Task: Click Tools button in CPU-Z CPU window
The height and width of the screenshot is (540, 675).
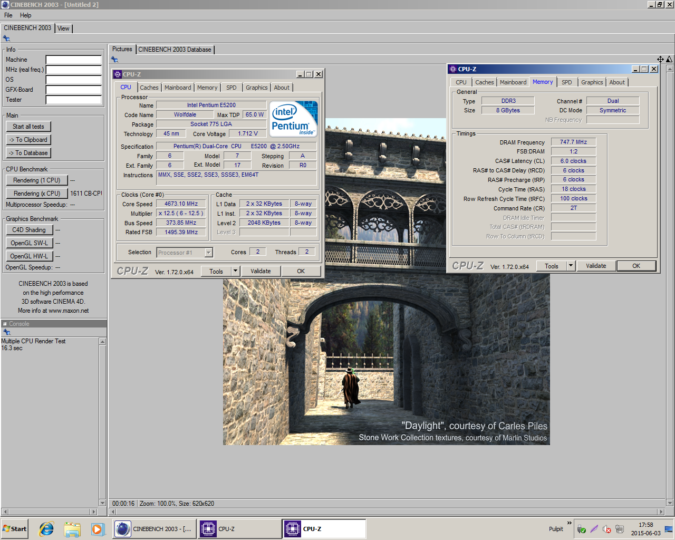Action: [x=216, y=271]
